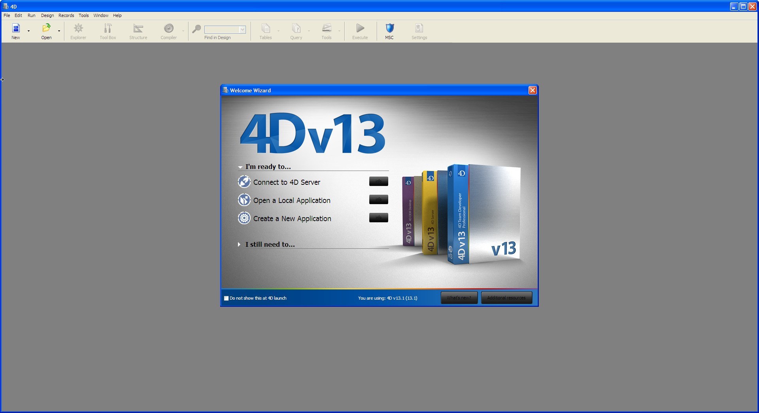Expand the I still need to... section
The image size is (759, 413).
pos(239,244)
